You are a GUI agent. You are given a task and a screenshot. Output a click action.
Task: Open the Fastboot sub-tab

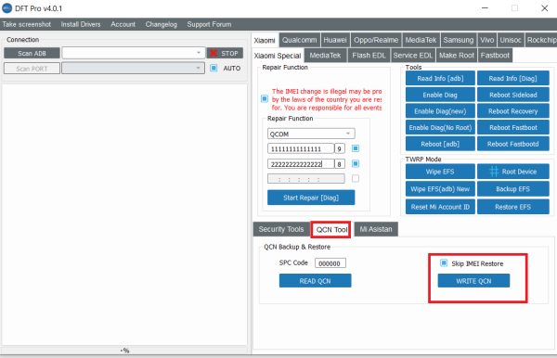[495, 56]
